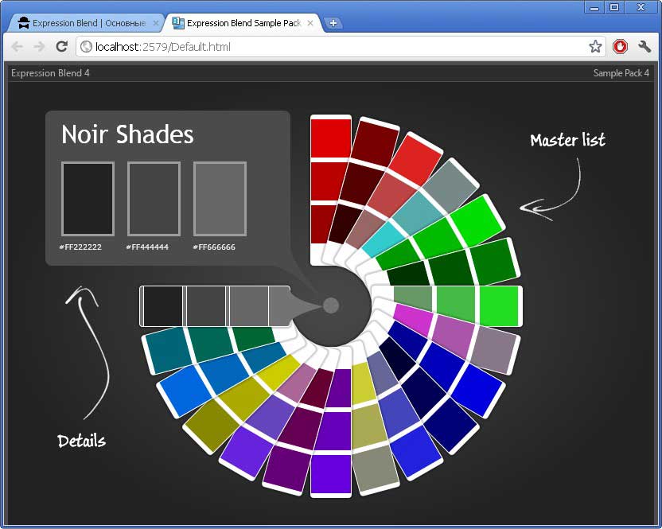This screenshot has height=529, width=662.
Task: Open a new tab with the plus button
Action: [x=333, y=23]
